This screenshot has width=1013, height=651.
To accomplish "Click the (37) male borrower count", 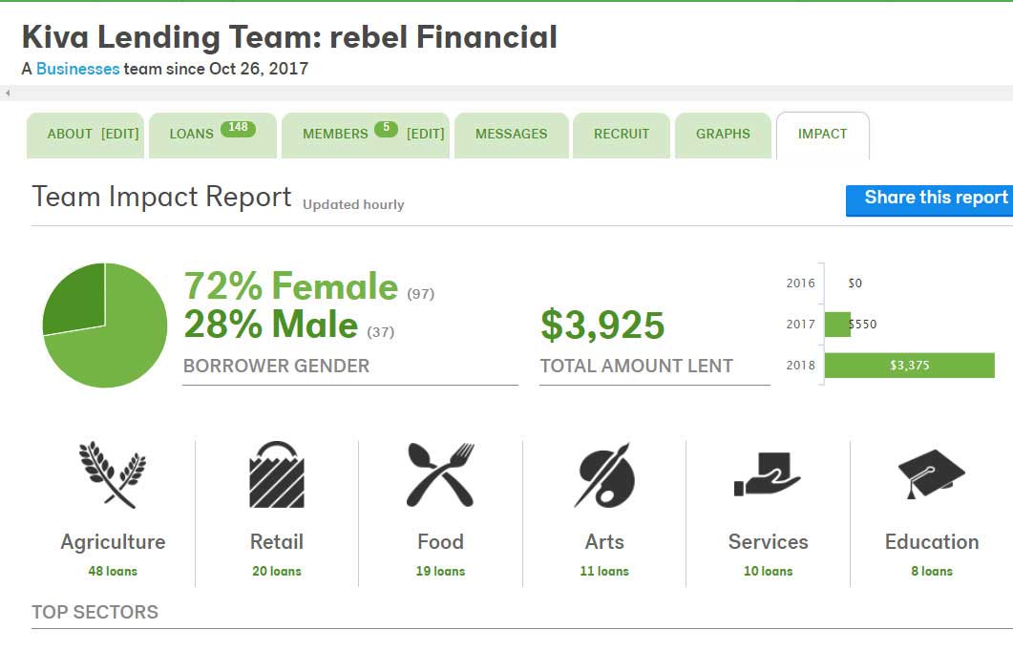I will click(381, 332).
